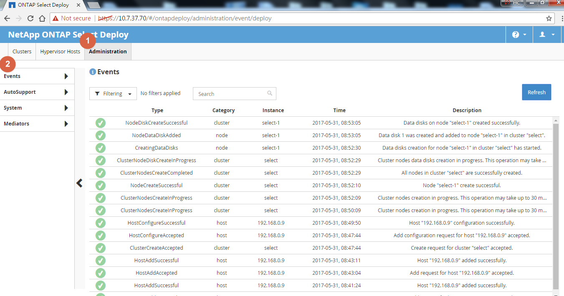This screenshot has width=564, height=296.
Task: Click 'All nodes in cluster' description text
Action: coord(462,173)
